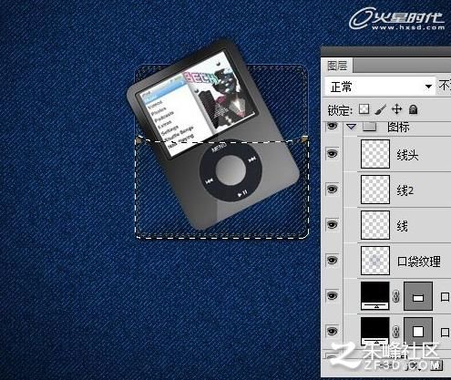Select the square vector mask thumbnail on the bottom layer

(x=418, y=331)
